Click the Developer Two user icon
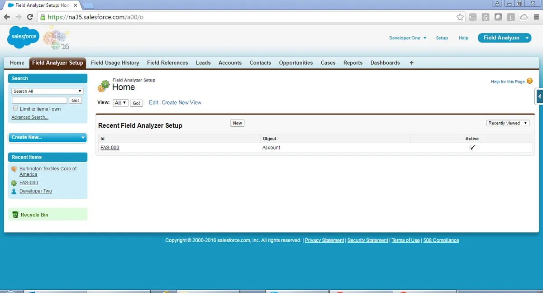Viewport: 543px width, 293px height. tap(14, 191)
